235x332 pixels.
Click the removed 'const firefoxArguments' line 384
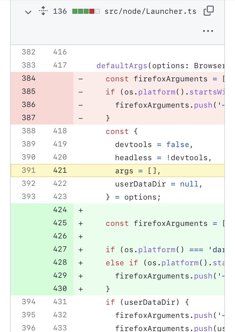[x=149, y=79]
